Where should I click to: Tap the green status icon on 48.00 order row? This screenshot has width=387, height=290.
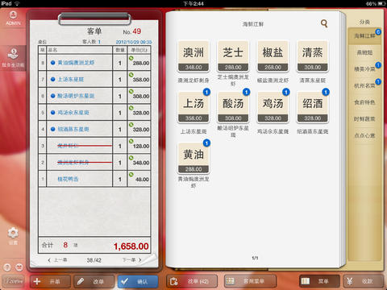coord(131,174)
